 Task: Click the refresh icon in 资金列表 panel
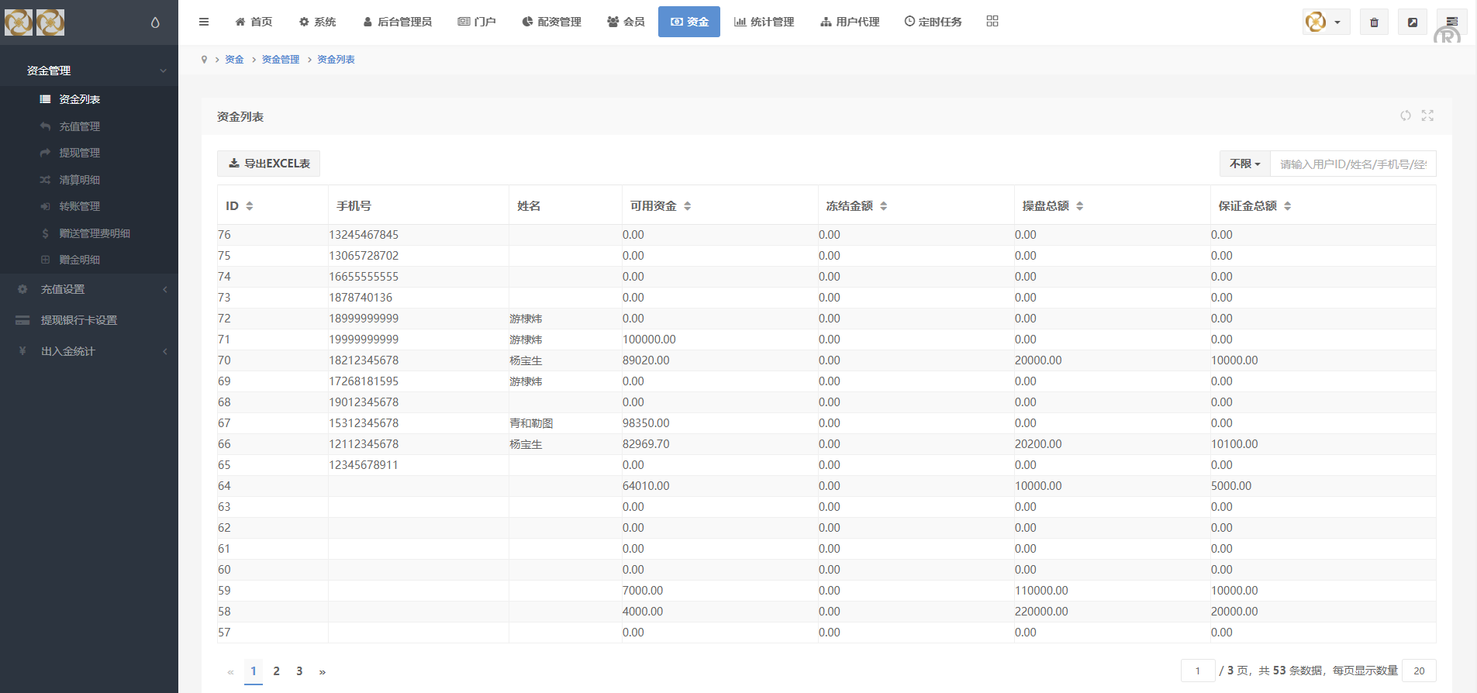click(x=1405, y=115)
